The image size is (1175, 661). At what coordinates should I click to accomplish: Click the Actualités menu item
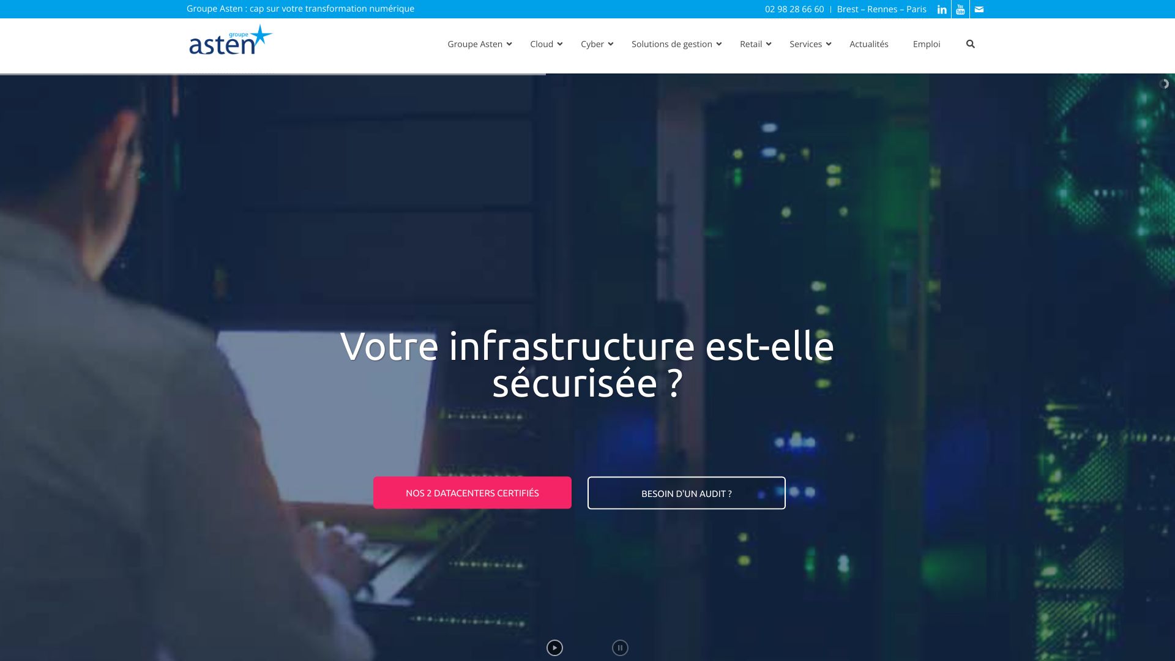(869, 43)
